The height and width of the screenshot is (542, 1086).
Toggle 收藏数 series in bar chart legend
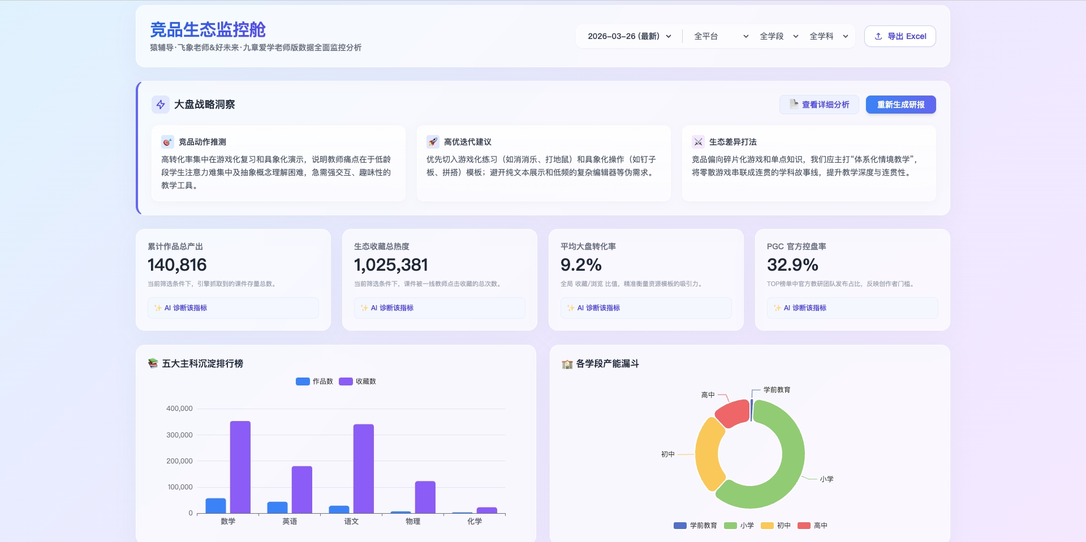tap(357, 381)
